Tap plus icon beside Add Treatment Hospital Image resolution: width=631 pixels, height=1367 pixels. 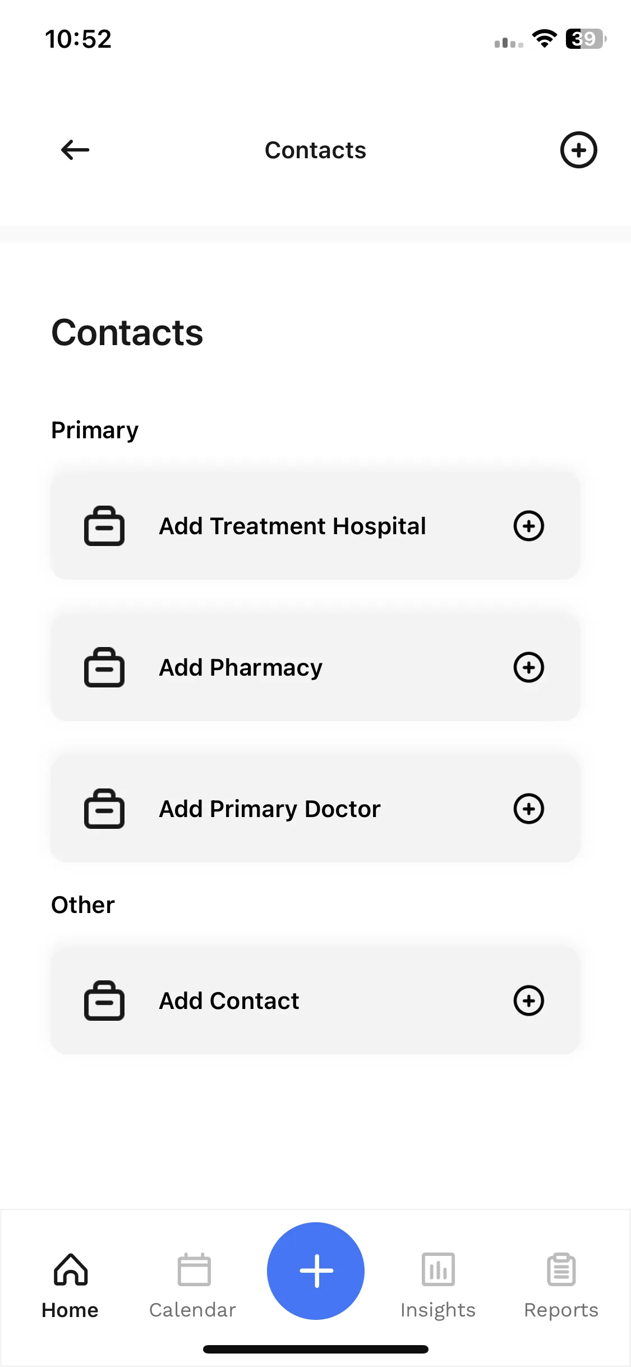click(x=529, y=526)
